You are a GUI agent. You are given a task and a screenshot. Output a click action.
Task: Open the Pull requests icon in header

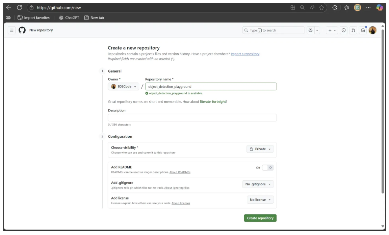[x=353, y=30]
